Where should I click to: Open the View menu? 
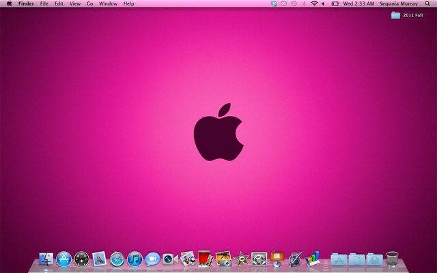[x=75, y=3]
